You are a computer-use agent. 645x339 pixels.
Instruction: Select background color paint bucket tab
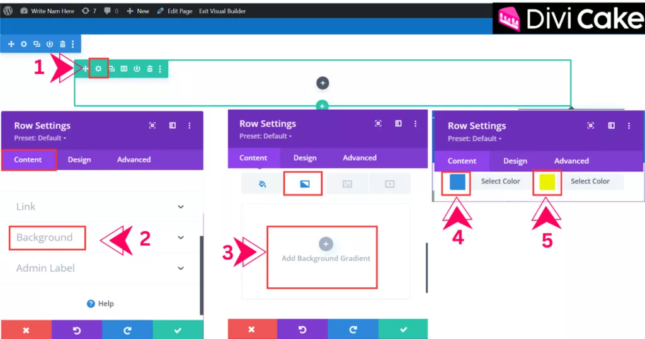(262, 183)
